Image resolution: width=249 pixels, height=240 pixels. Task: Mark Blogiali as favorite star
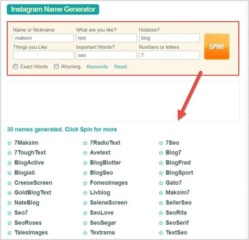tap(10, 173)
